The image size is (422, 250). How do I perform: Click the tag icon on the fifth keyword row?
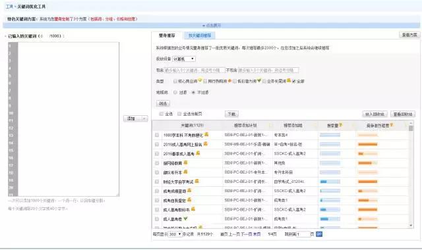pos(185,172)
